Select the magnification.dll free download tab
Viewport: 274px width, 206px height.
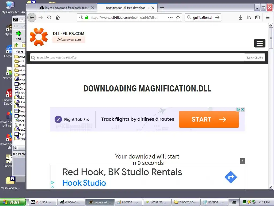[x=127, y=8]
